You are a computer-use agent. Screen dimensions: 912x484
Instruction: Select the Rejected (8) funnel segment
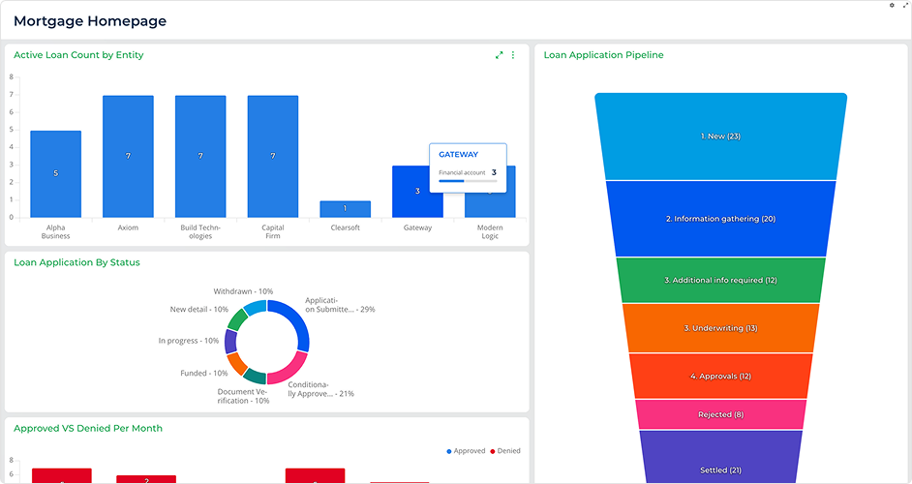click(x=721, y=414)
